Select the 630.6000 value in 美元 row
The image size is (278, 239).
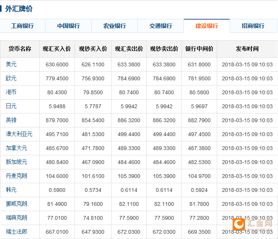point(57,64)
